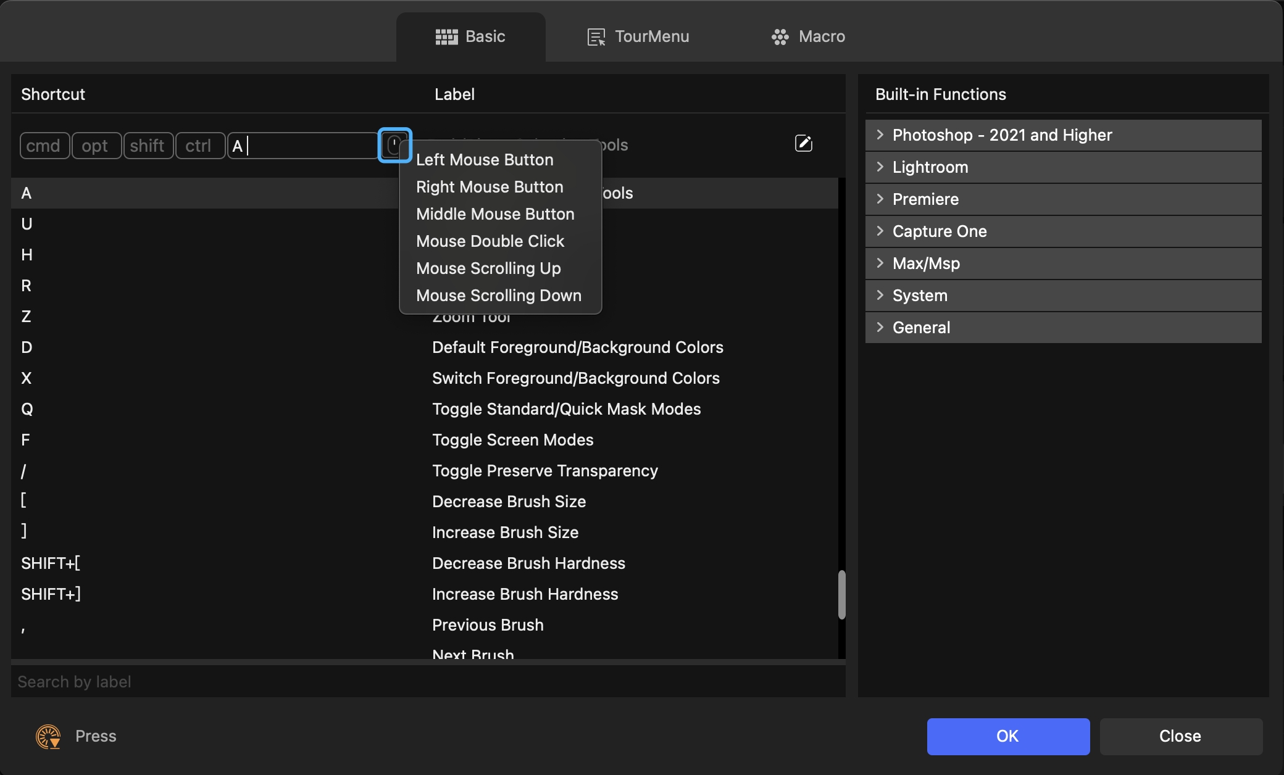Select Increase Brush Hardness row
The image size is (1284, 775).
point(424,594)
